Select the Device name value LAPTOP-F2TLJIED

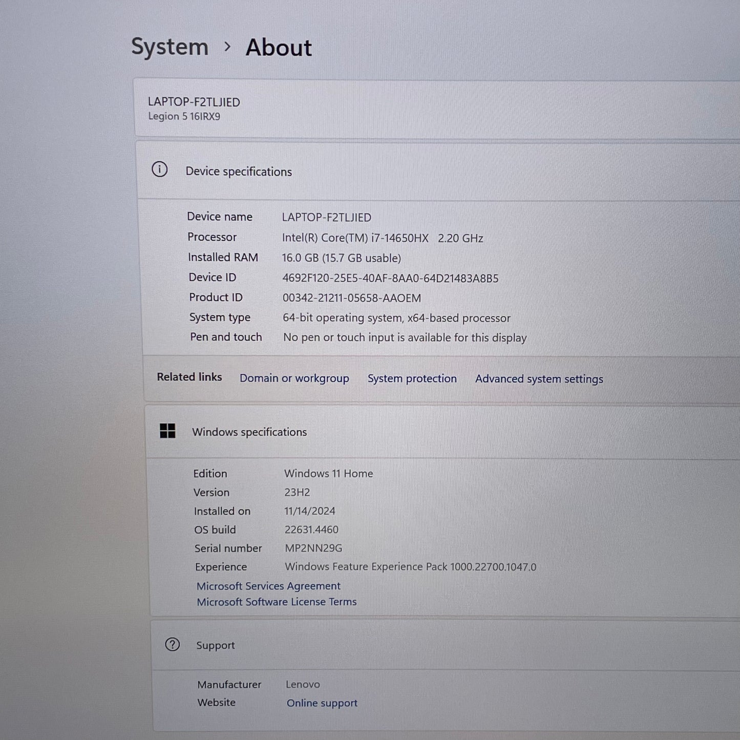coord(327,217)
